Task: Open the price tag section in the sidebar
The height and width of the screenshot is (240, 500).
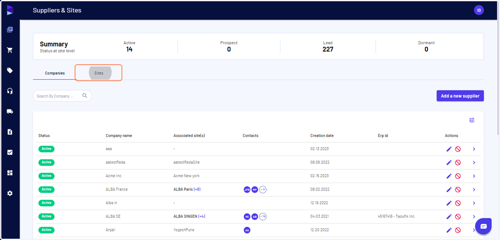Action: click(x=10, y=70)
